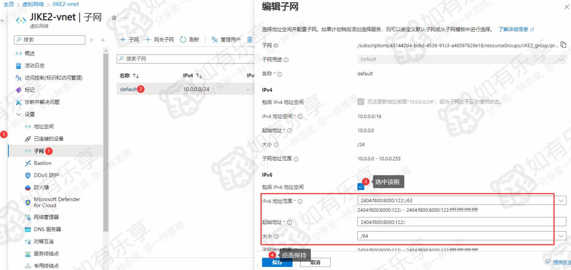The height and width of the screenshot is (270, 571).
Task: Click the refresh icon in subnet toolbar
Action: pyautogui.click(x=183, y=40)
